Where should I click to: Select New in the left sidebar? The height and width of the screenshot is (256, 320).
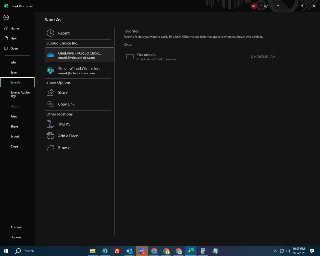(x=17, y=38)
